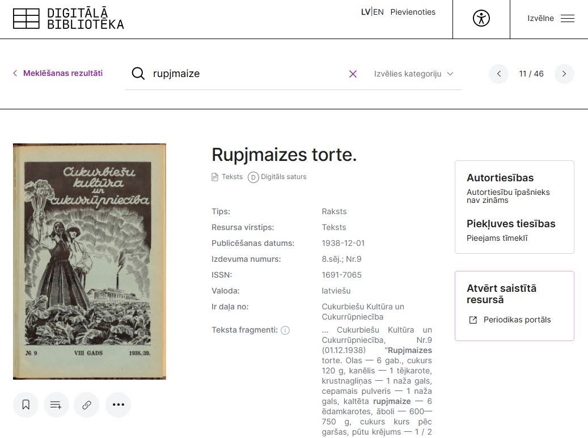Click the rupjmaize search input field
Viewport: 588px width, 438px height.
(x=247, y=74)
